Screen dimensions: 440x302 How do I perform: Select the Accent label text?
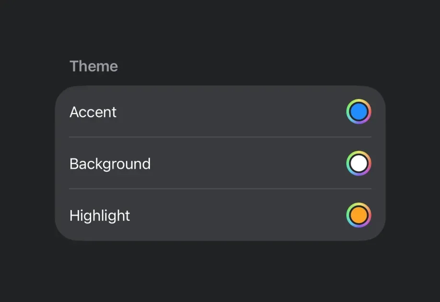click(x=93, y=112)
